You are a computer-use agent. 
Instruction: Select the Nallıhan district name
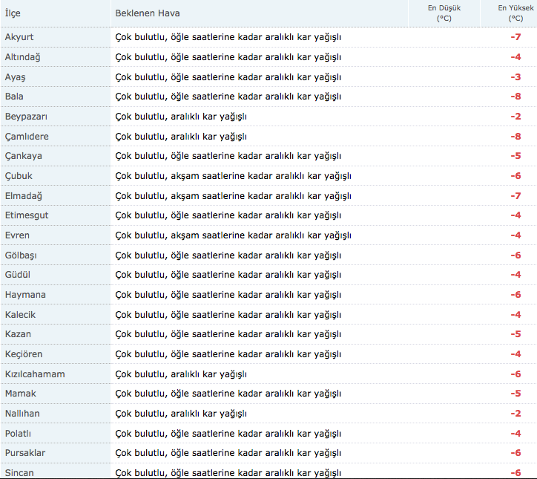23,413
